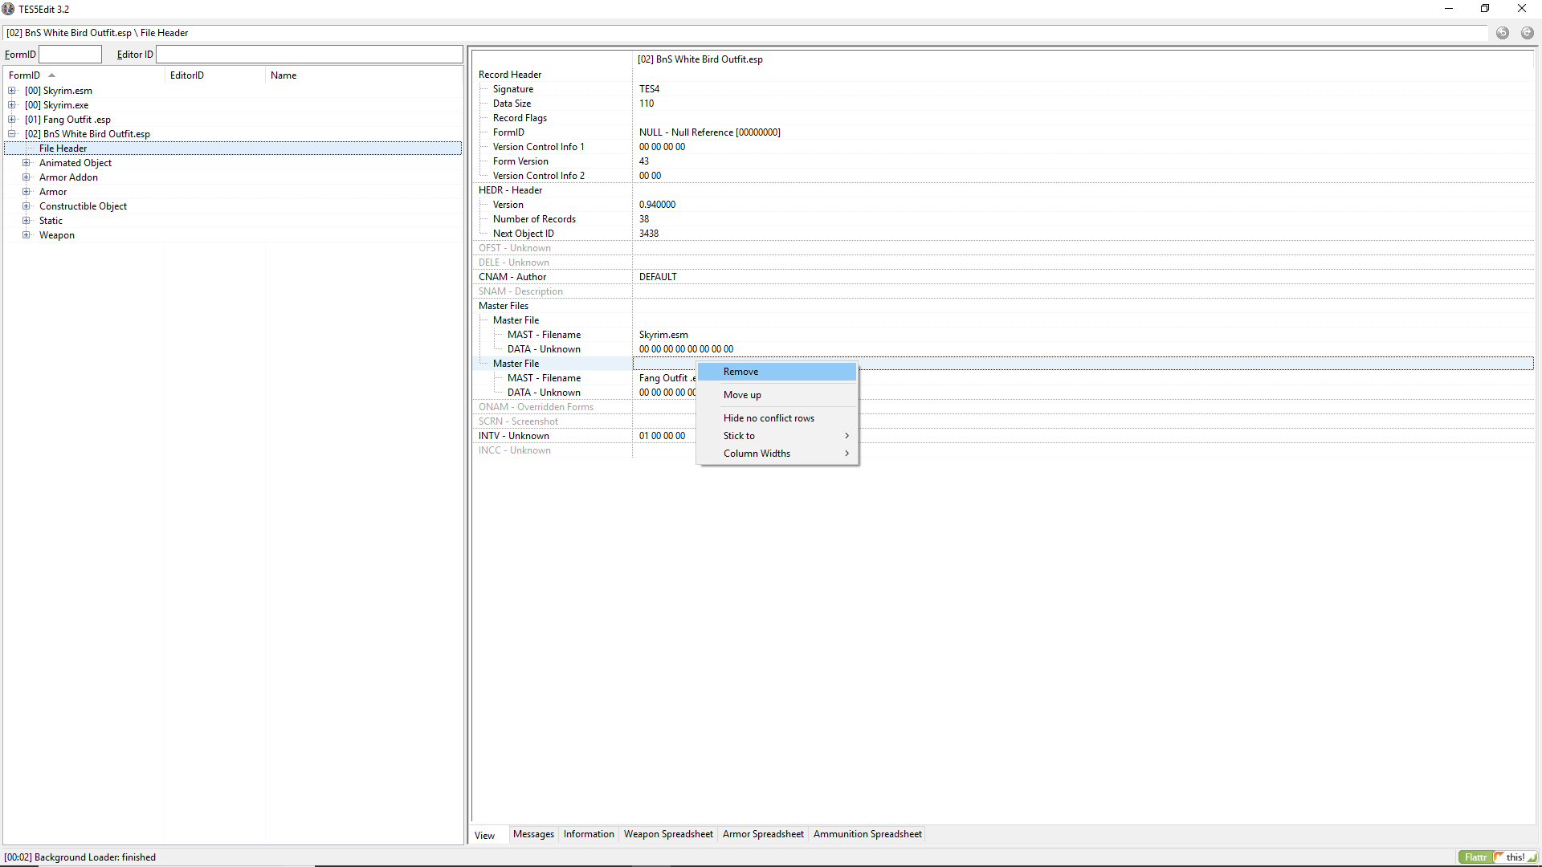
Task: Select the Constructible Object tree item label
Action: tap(83, 206)
